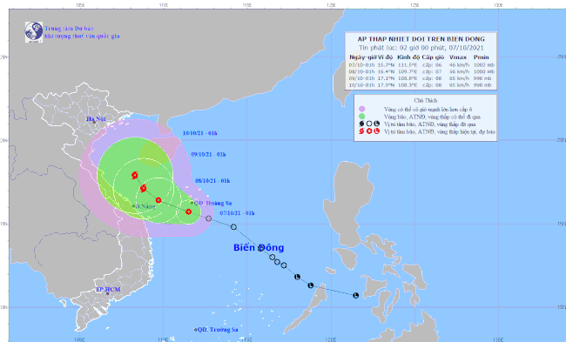The height and width of the screenshot is (342, 566).
Task: Click the 56 km/h Vmax cell
Action: tap(459, 71)
